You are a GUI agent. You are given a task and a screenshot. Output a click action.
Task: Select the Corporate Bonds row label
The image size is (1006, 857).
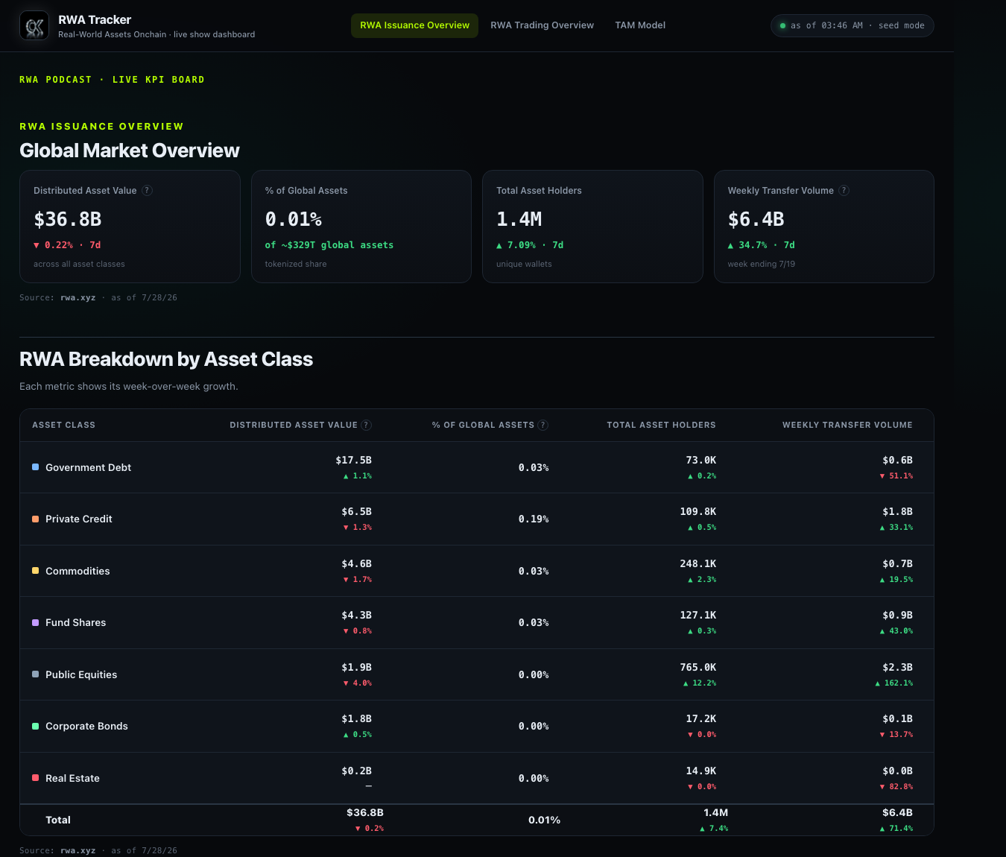click(x=86, y=726)
